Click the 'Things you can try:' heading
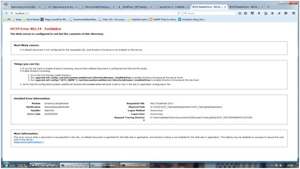The width and height of the screenshot is (300, 169). tap(27, 64)
